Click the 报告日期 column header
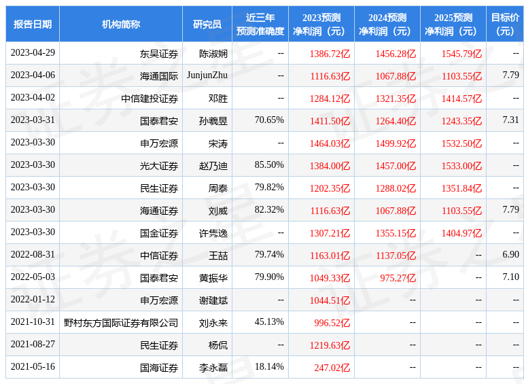The width and height of the screenshot is (524, 384). click(33, 24)
